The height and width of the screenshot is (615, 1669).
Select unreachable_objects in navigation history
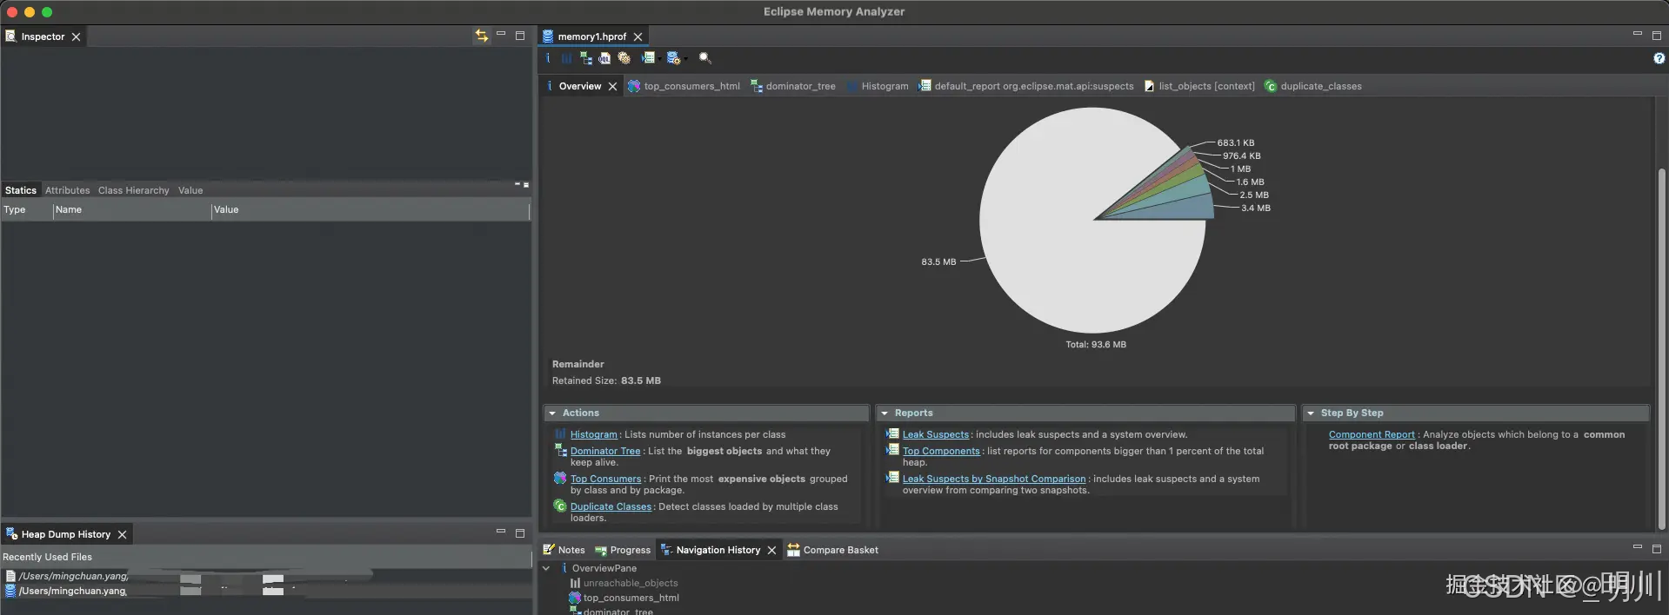(x=631, y=583)
